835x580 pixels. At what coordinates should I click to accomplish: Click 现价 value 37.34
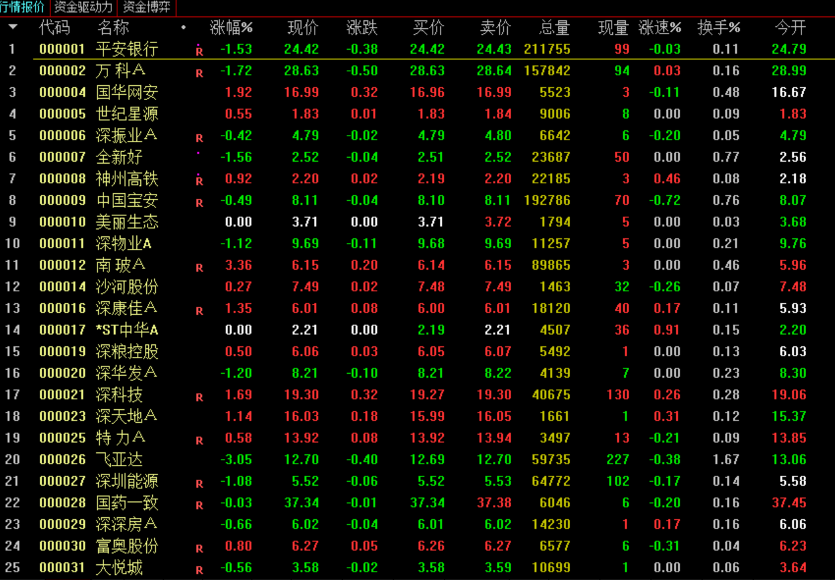(301, 503)
